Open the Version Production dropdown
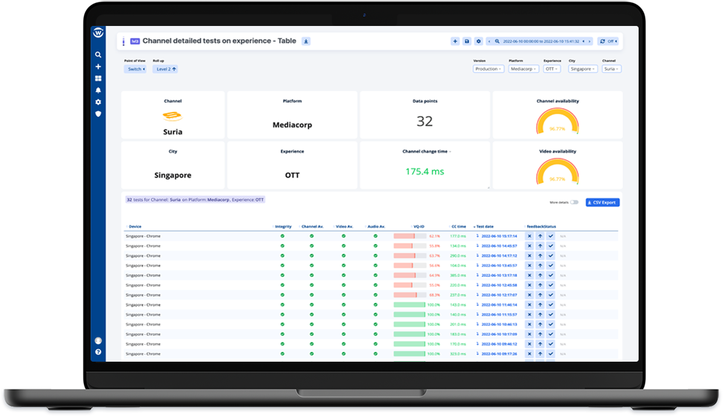 (x=488, y=69)
